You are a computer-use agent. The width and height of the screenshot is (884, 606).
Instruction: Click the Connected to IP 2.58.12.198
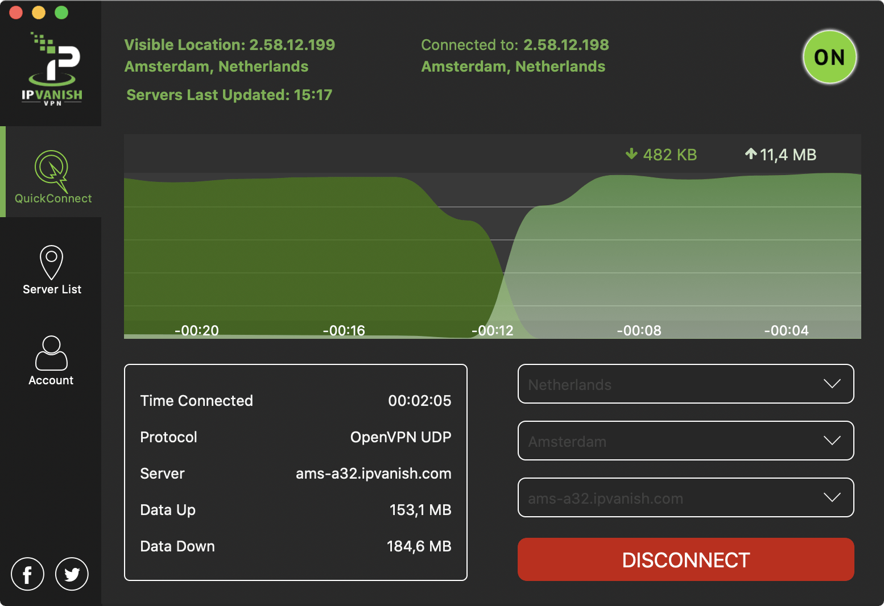coord(566,45)
